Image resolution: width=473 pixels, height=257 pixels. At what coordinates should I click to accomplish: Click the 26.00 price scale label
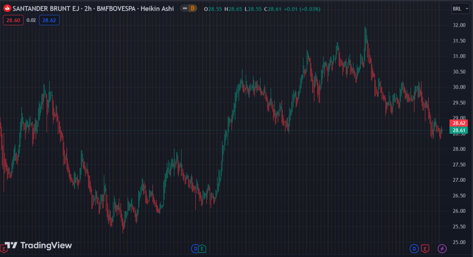[459, 211]
